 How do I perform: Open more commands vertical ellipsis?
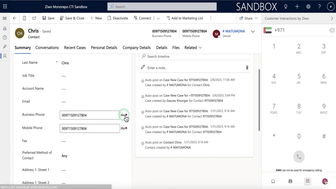tap(211, 18)
